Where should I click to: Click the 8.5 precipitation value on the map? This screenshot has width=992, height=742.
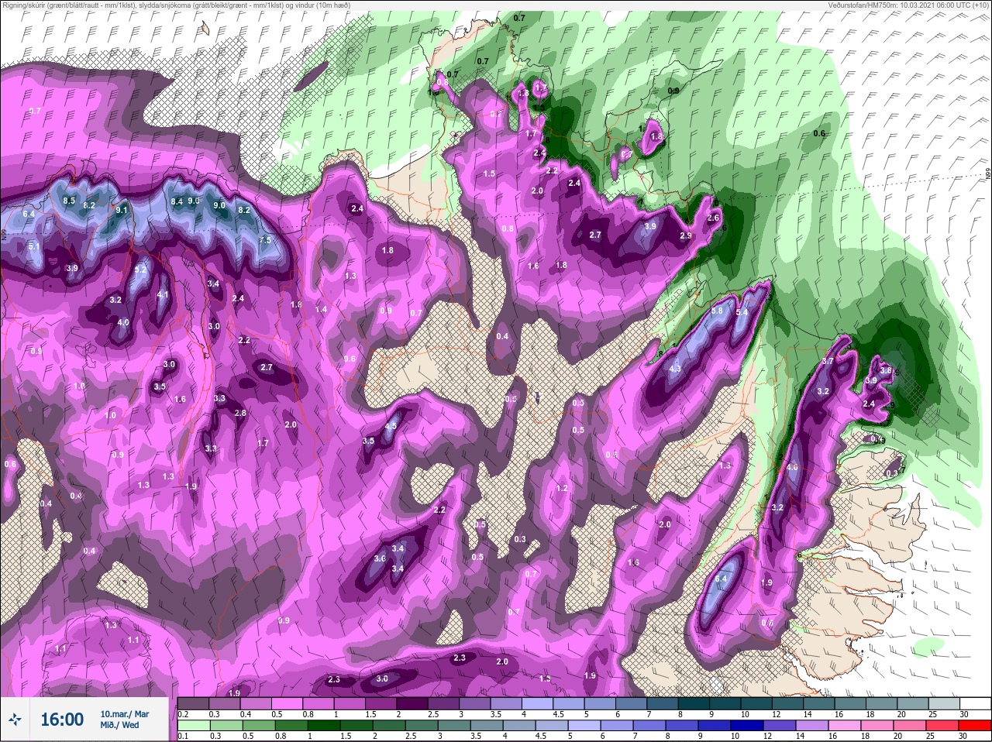68,201
